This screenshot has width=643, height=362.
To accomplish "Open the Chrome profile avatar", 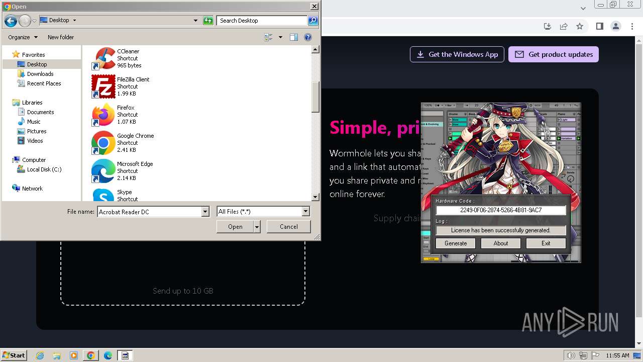I will coord(616,26).
